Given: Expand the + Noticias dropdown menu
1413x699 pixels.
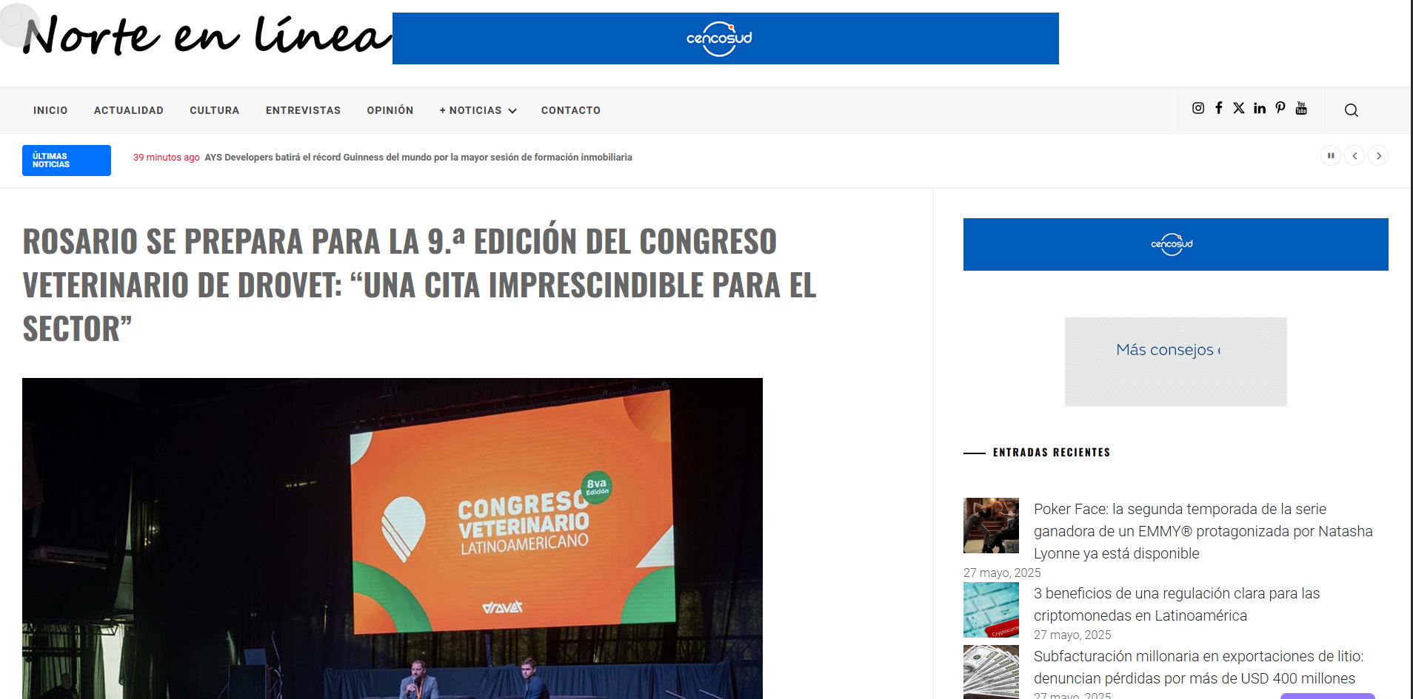Looking at the screenshot, I should 478,110.
